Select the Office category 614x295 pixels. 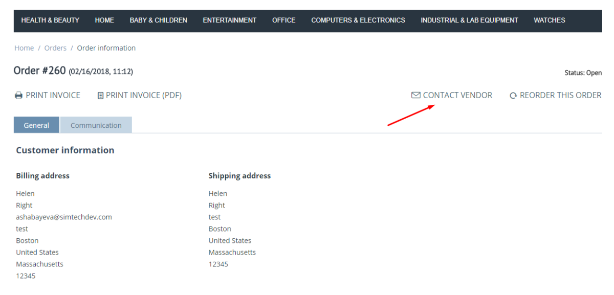coord(284,20)
